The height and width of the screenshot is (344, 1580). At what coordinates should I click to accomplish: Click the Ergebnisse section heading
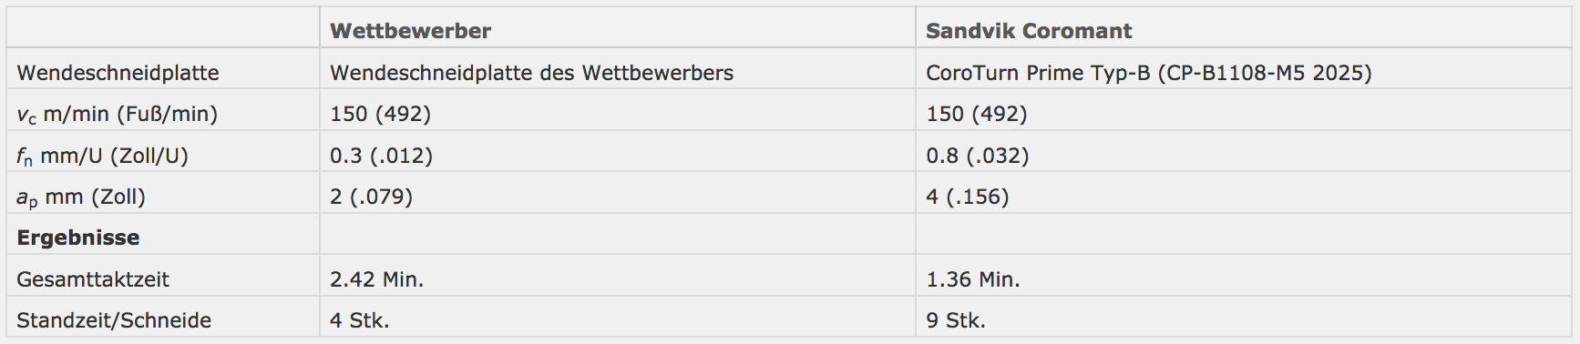pyautogui.click(x=78, y=238)
